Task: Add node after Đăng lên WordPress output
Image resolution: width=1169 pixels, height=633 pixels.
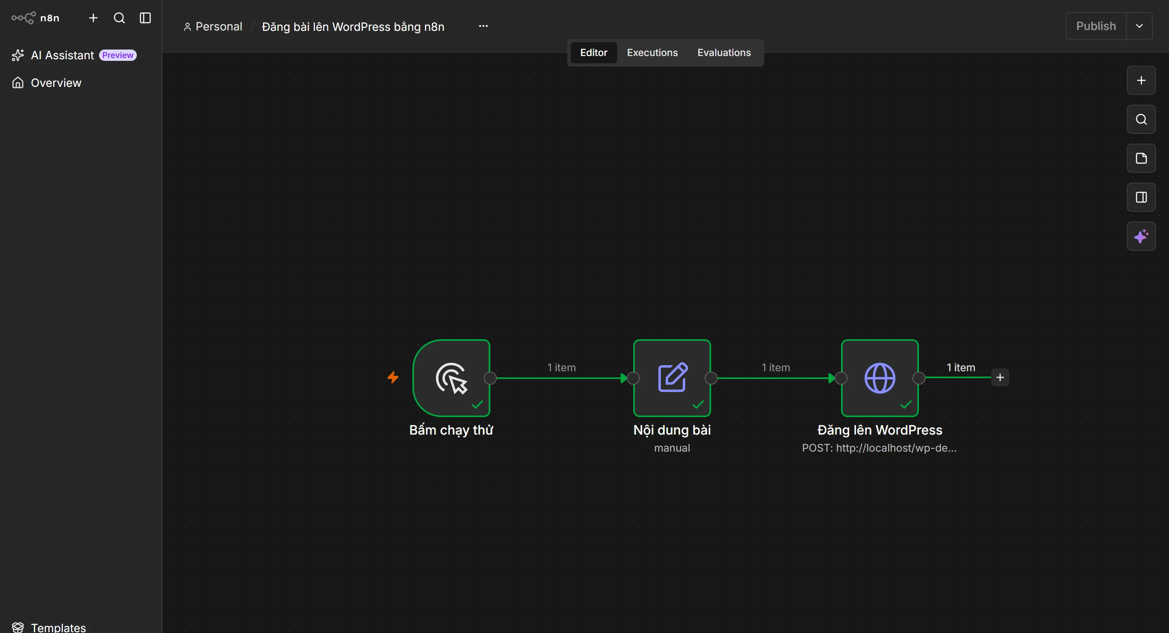Action: point(1000,377)
